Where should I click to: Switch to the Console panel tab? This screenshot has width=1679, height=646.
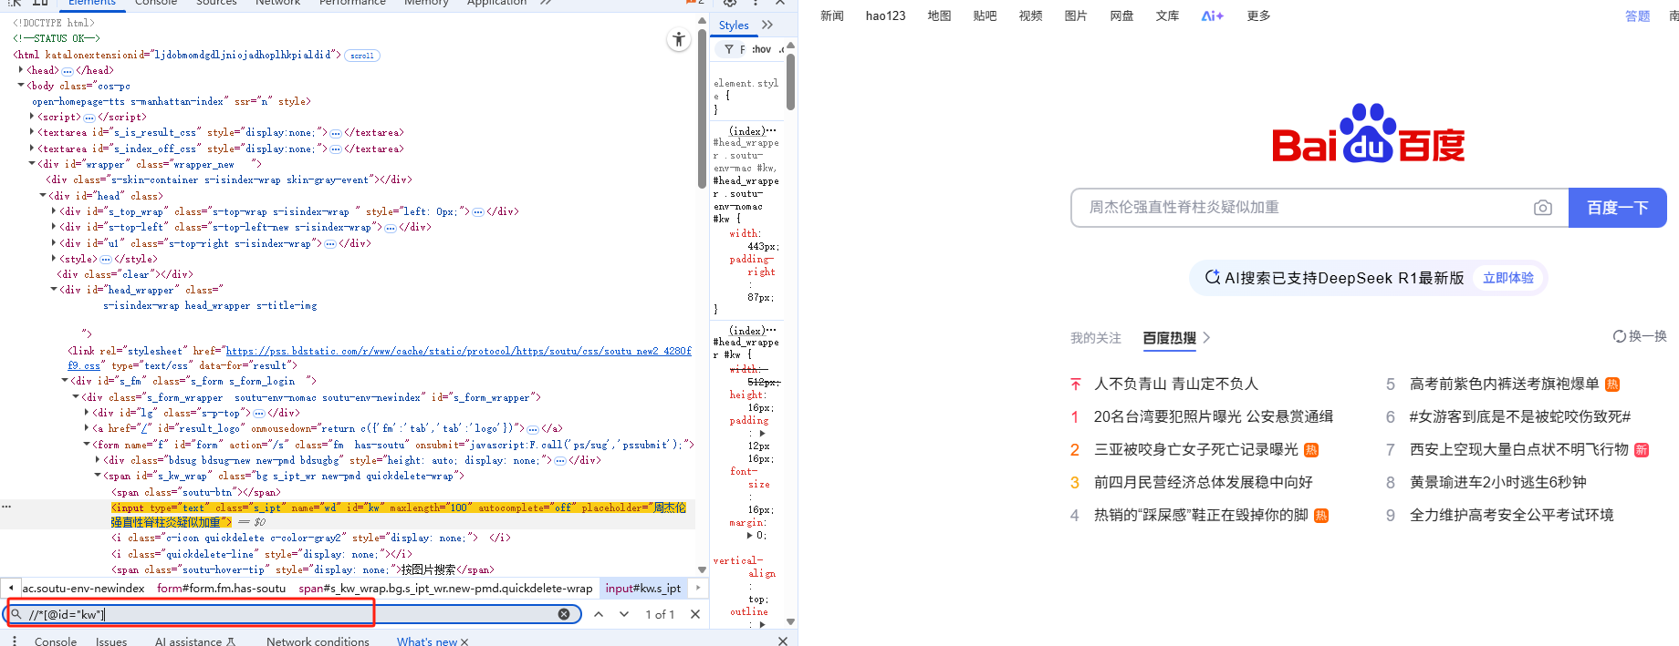click(x=156, y=4)
